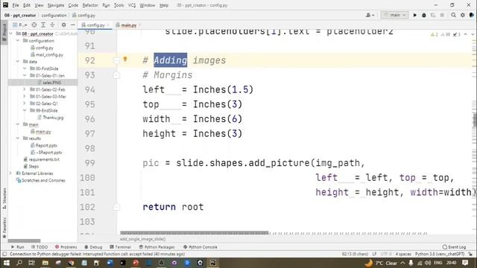Select Thanku.jpg in project tree
Image resolution: width=477 pixels, height=268 pixels.
click(x=51, y=118)
